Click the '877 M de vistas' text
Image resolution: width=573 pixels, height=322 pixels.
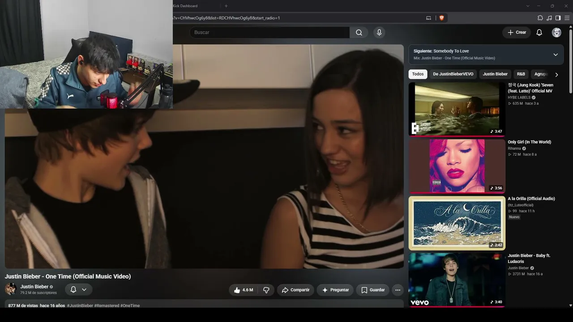23,306
